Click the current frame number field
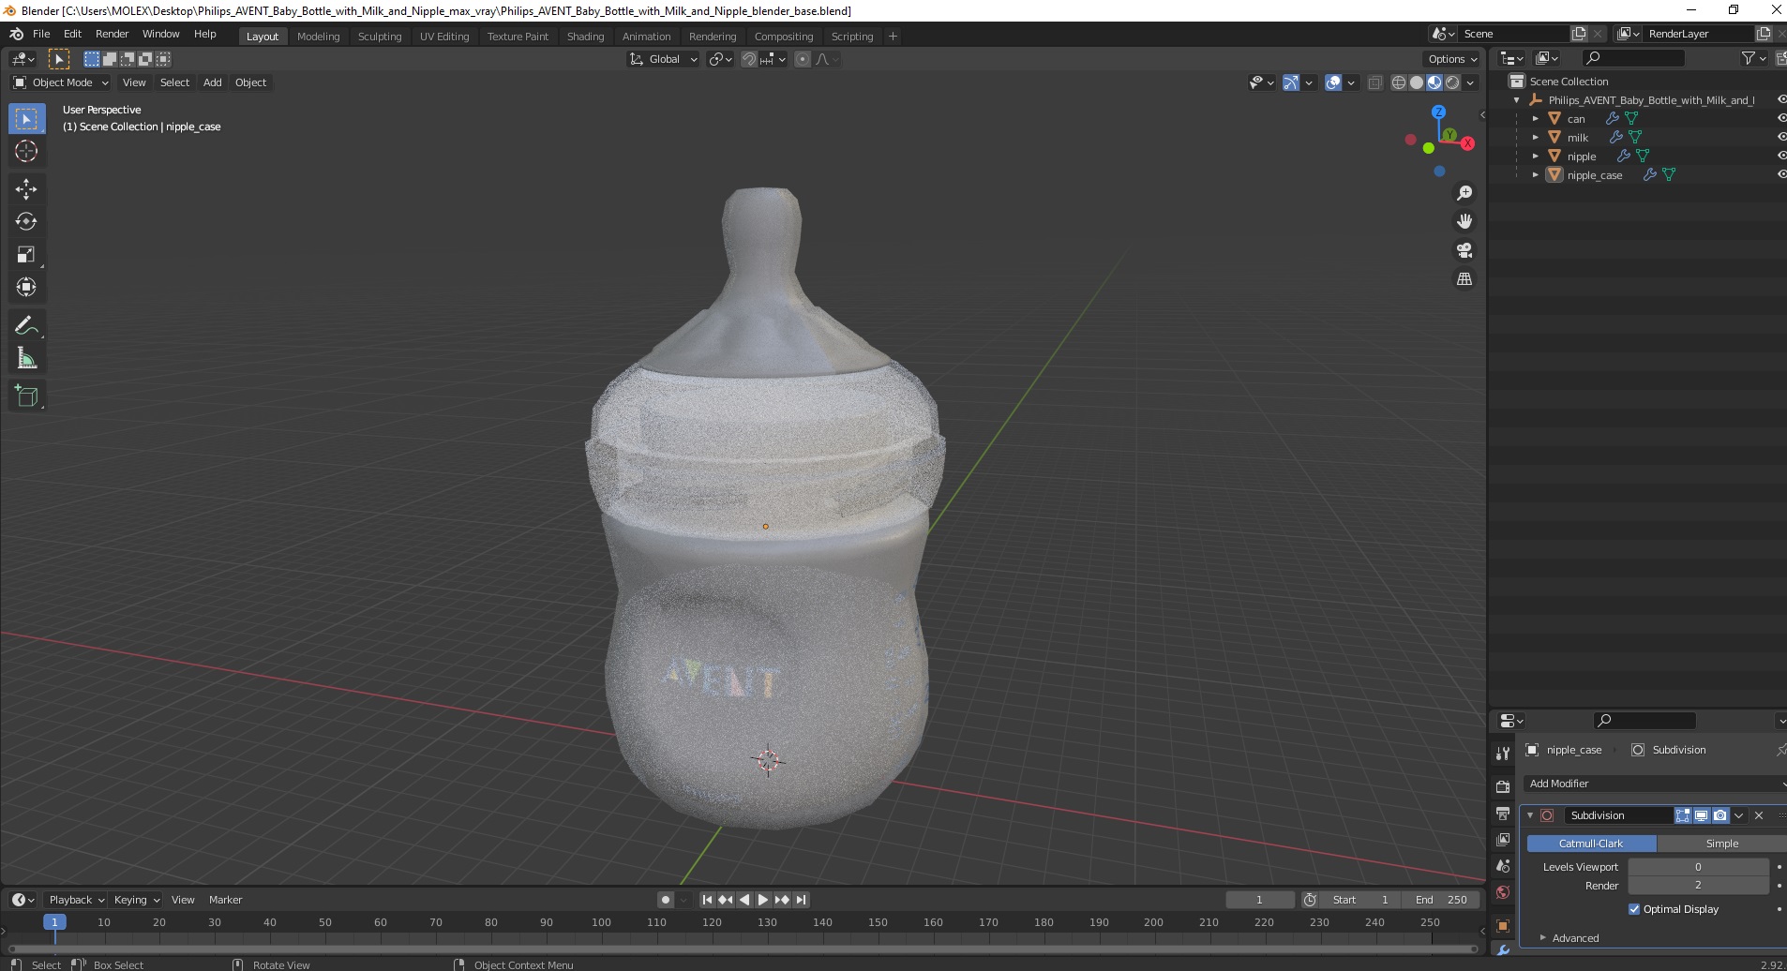Screen dimensions: 1787x971 tap(1259, 900)
